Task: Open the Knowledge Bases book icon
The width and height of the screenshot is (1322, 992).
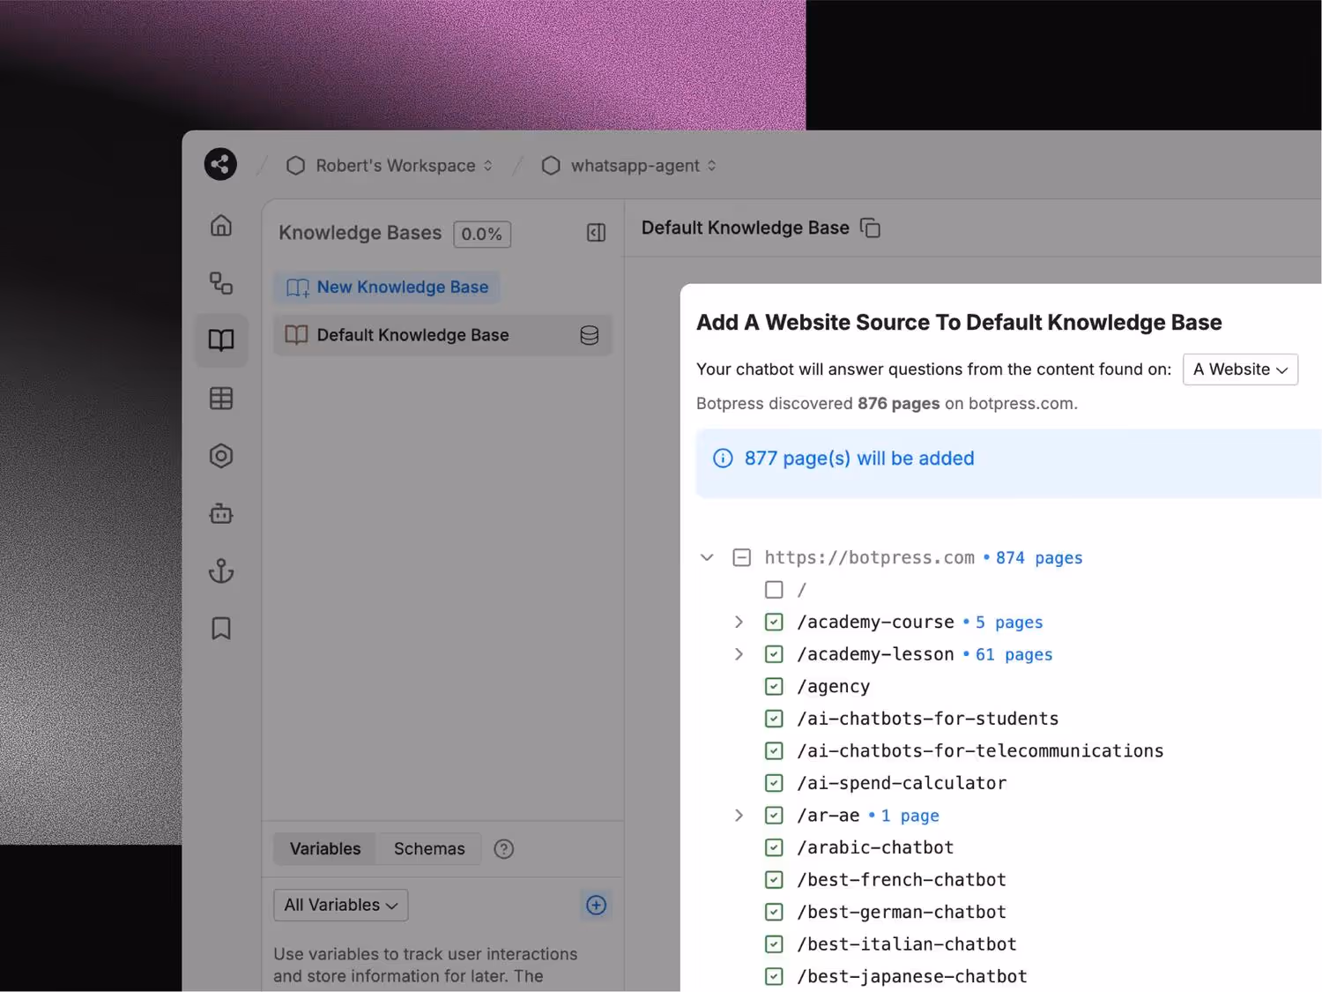Action: tap(221, 339)
